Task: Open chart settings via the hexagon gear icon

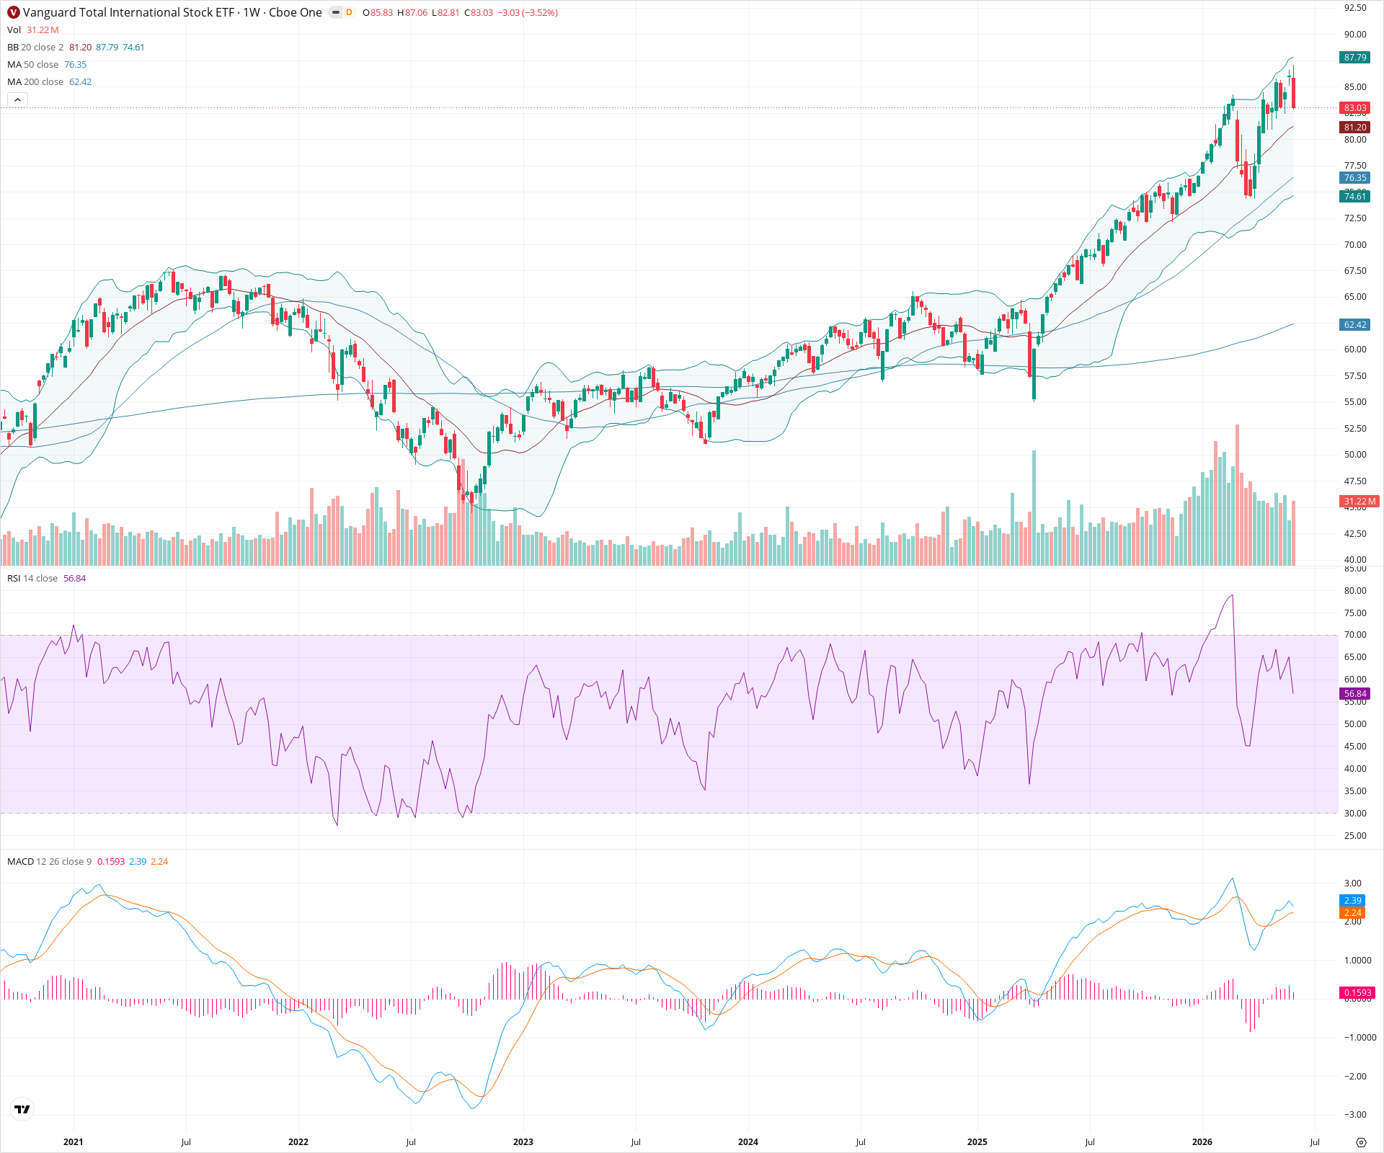Action: pyautogui.click(x=1361, y=1142)
